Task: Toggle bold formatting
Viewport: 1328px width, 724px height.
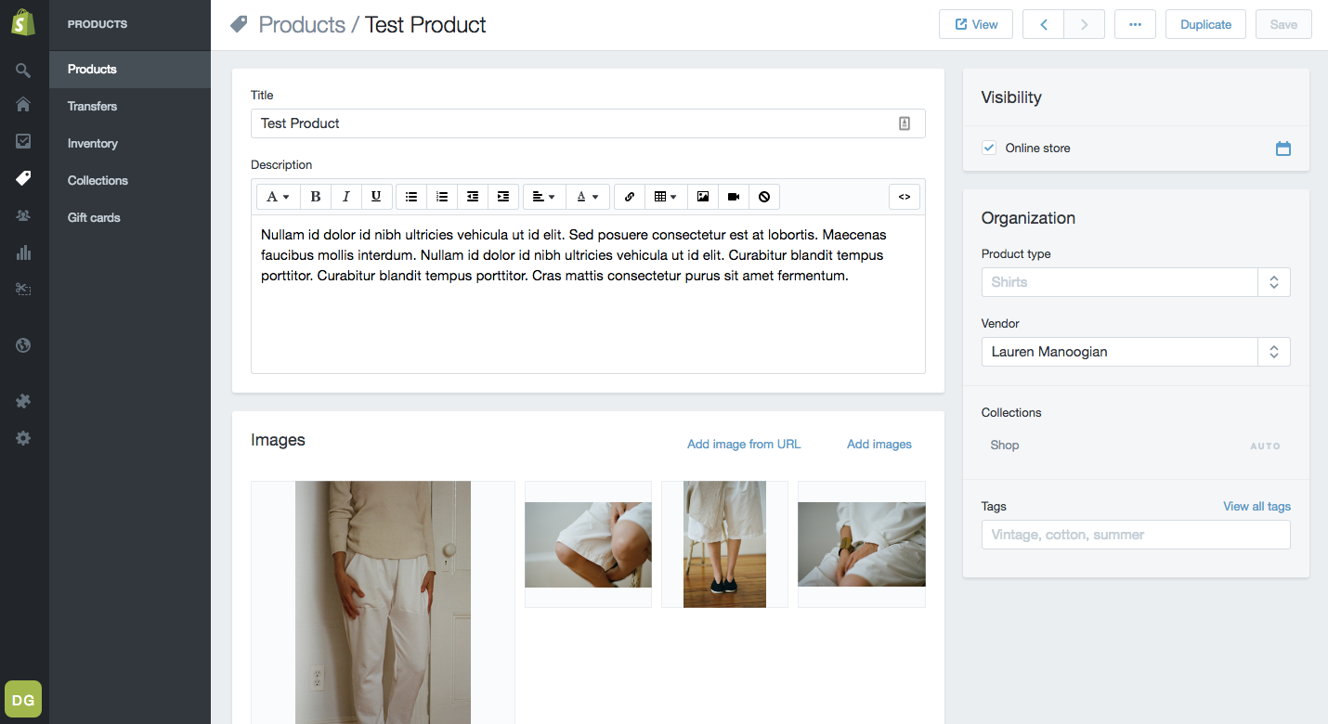Action: (316, 197)
